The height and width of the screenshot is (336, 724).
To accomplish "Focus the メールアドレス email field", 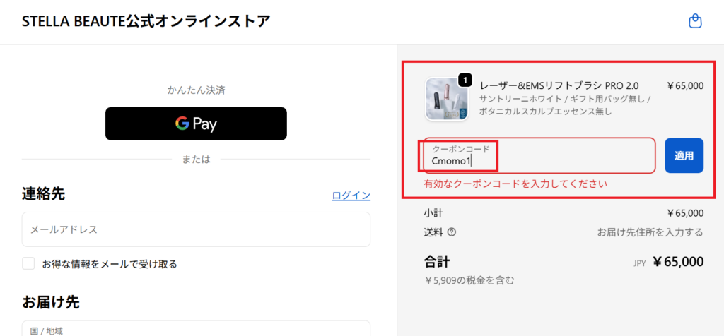I will [196, 229].
